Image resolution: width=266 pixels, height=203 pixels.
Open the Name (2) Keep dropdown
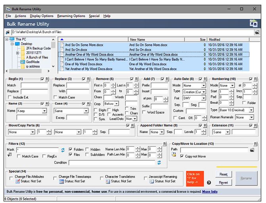point(44,111)
